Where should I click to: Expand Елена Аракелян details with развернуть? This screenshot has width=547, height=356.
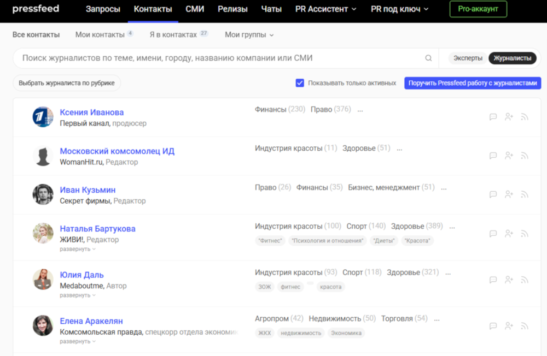(78, 341)
